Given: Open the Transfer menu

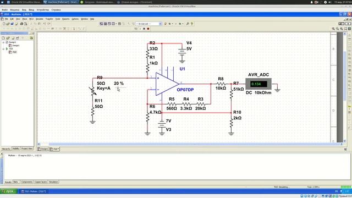Looking at the screenshot, I should click(x=49, y=19).
